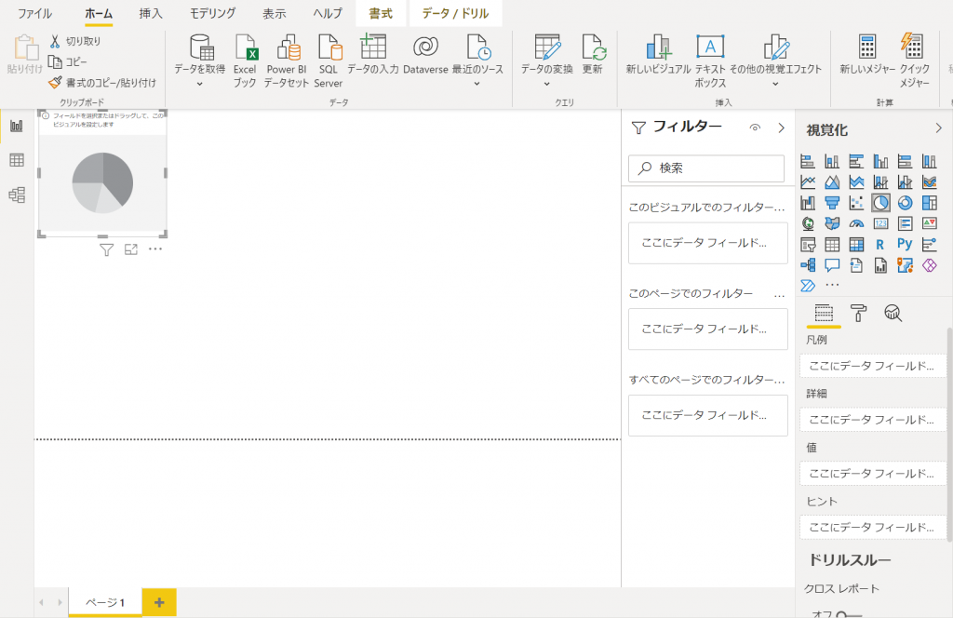953x618 pixels.
Task: Select the pie chart visual icon
Action: click(x=880, y=202)
